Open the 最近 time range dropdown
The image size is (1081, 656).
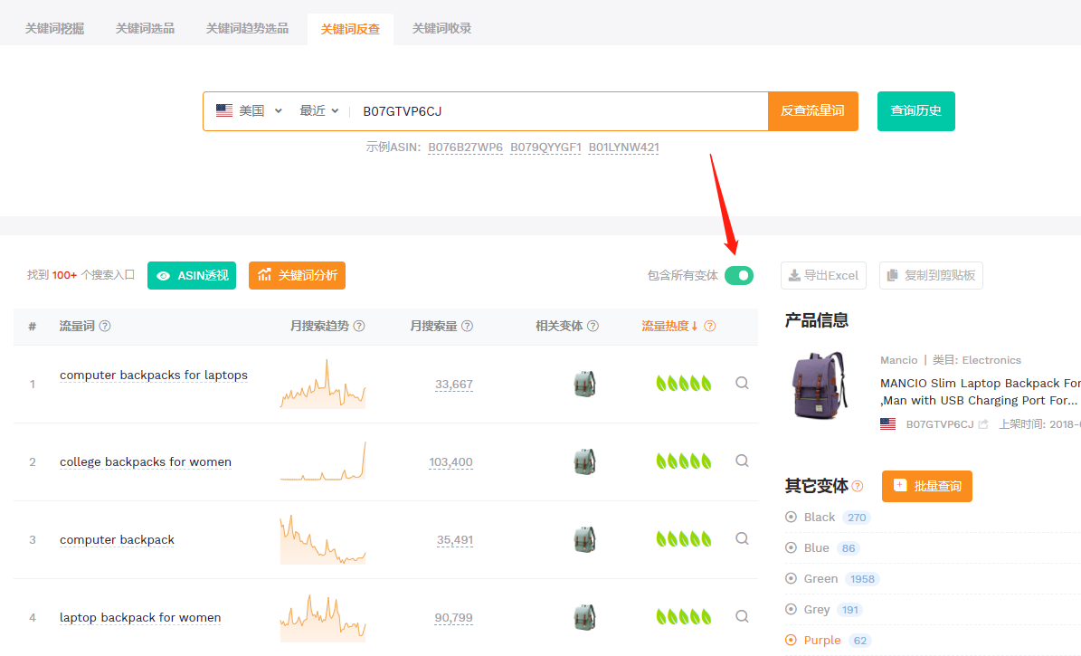(319, 110)
